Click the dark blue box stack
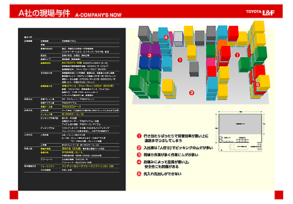This screenshot has width=293, height=204. [150, 63]
